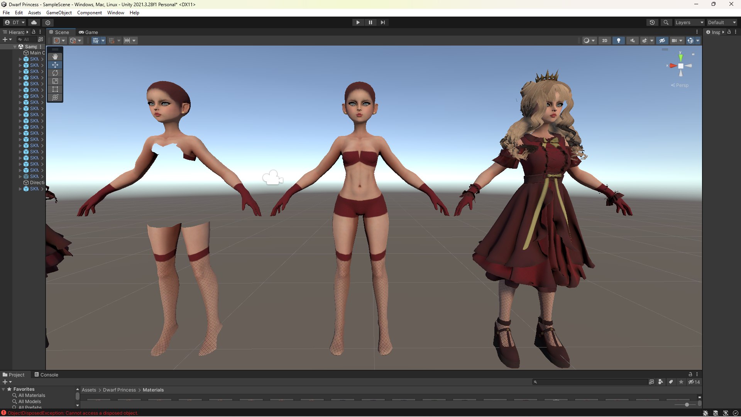Image resolution: width=741 pixels, height=417 pixels.
Task: Open the effects toggle dropdown arrow
Action: 652,41
